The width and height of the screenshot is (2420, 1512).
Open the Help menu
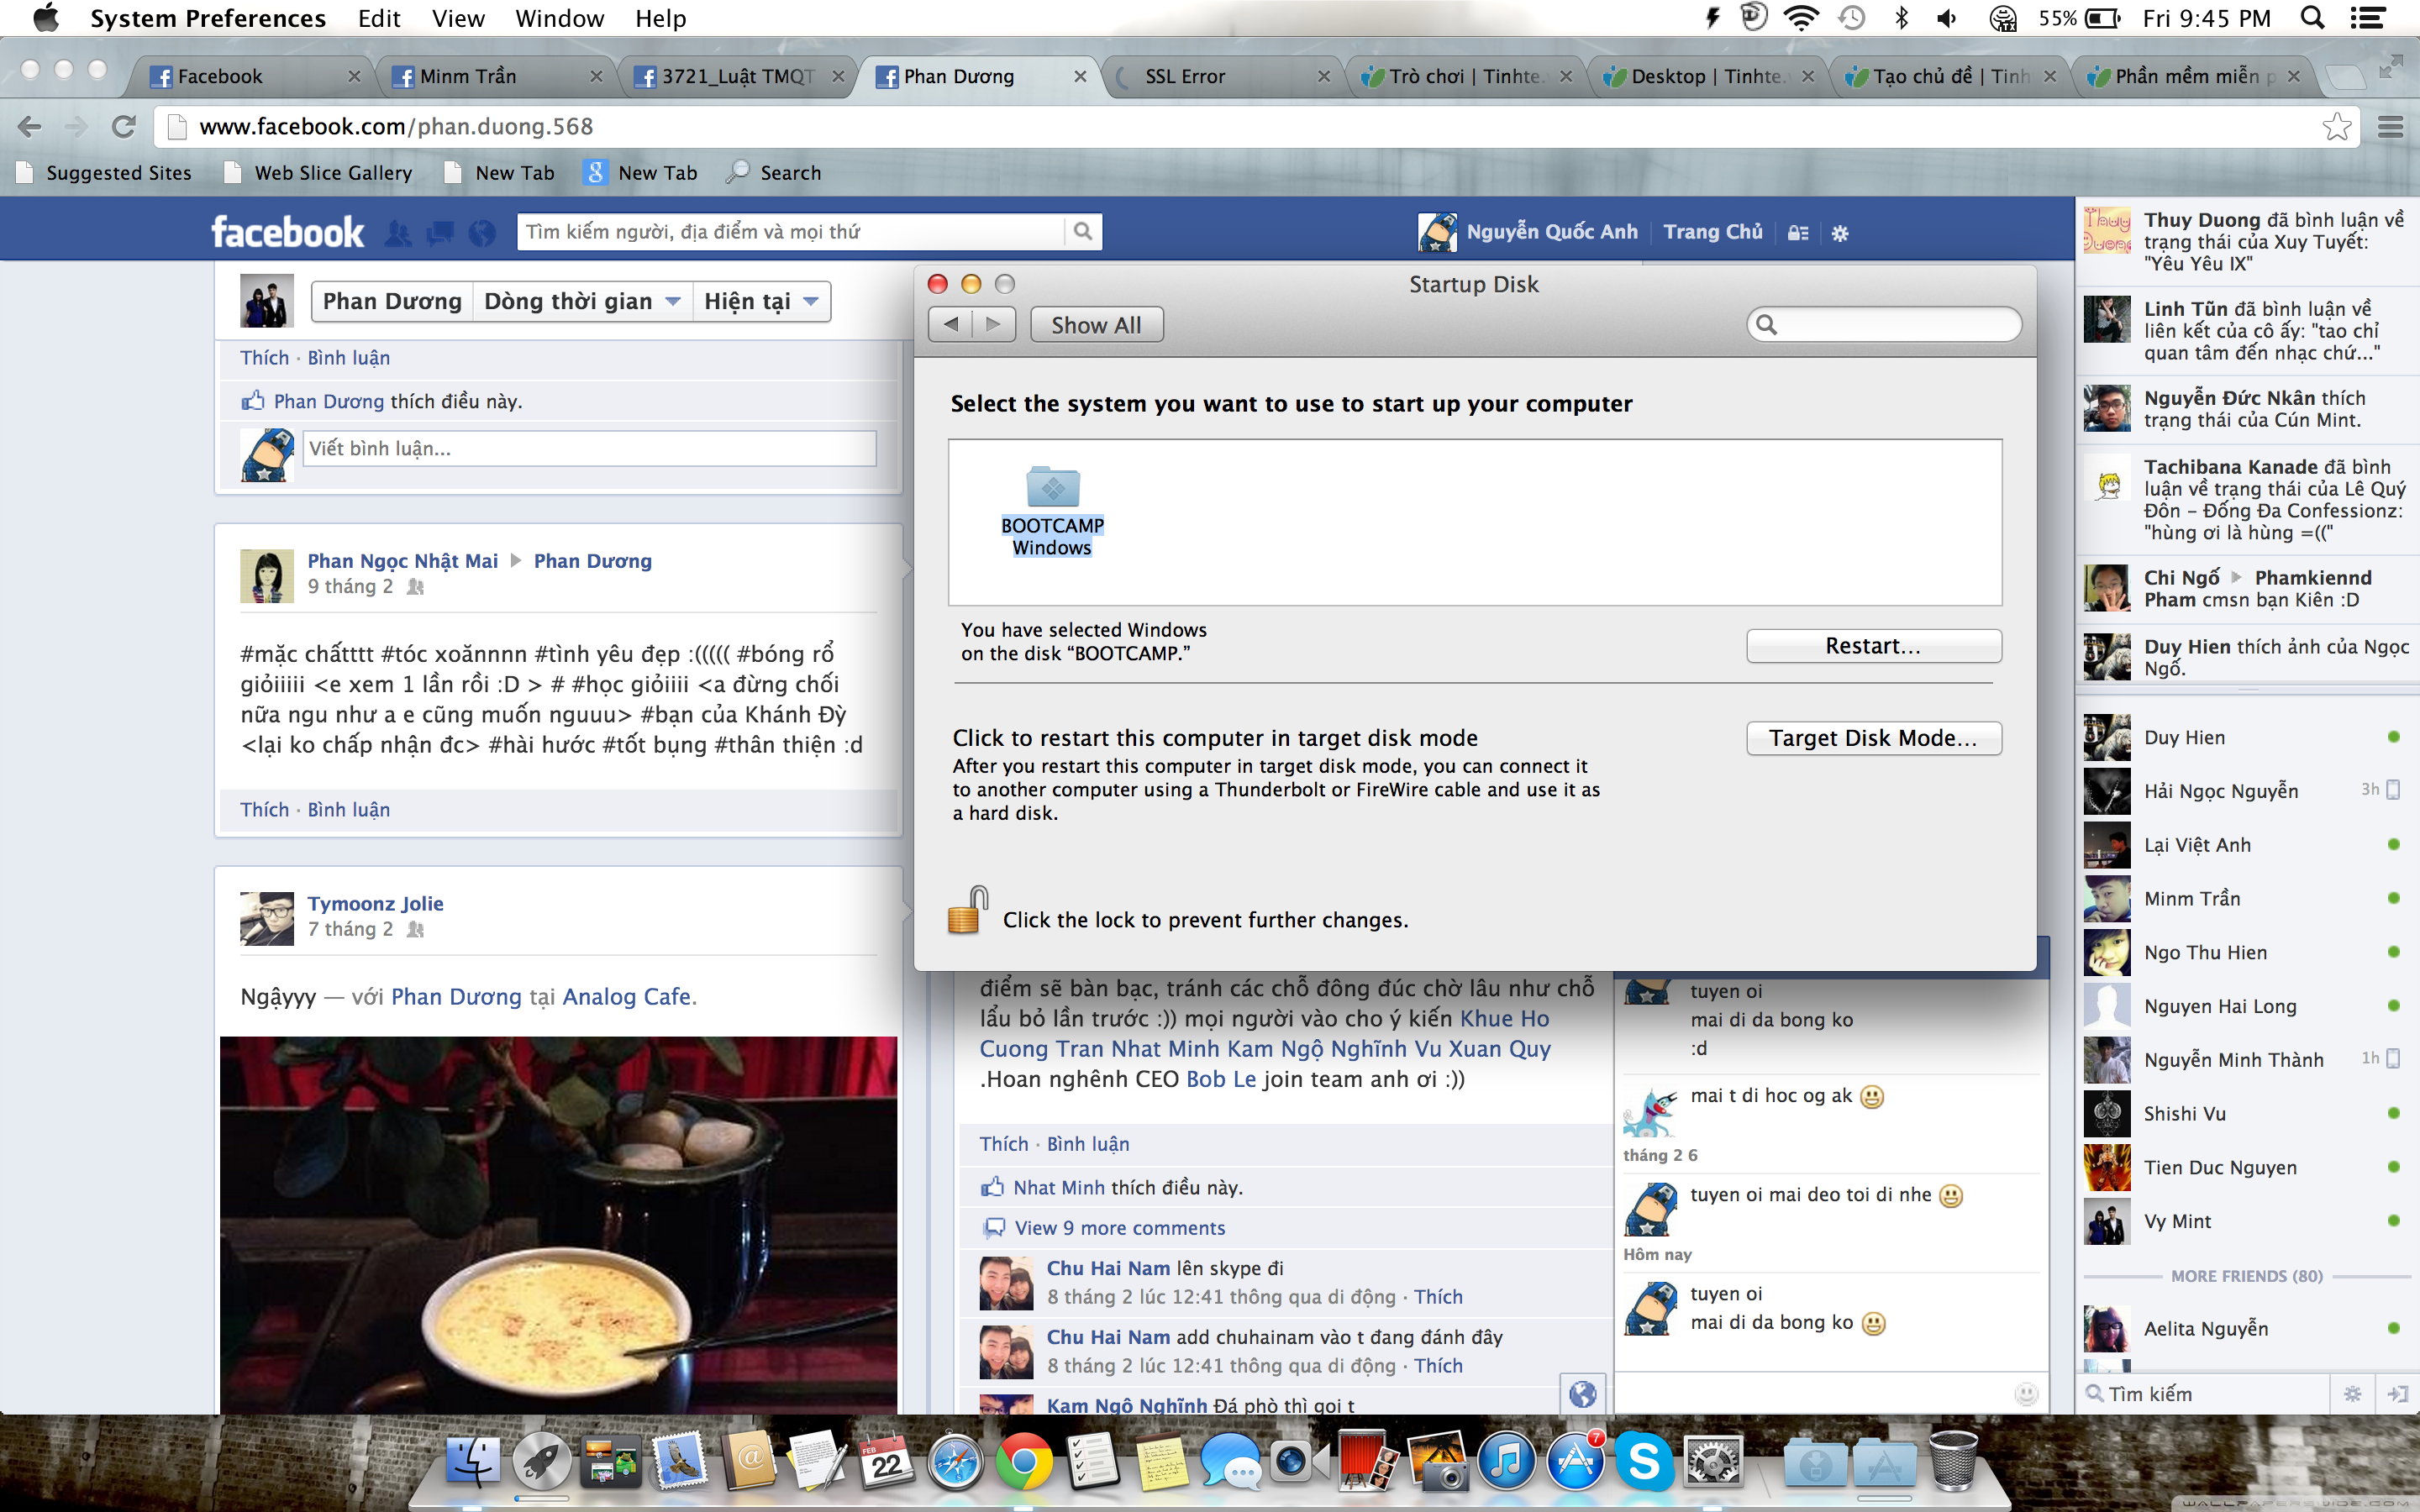pyautogui.click(x=660, y=18)
